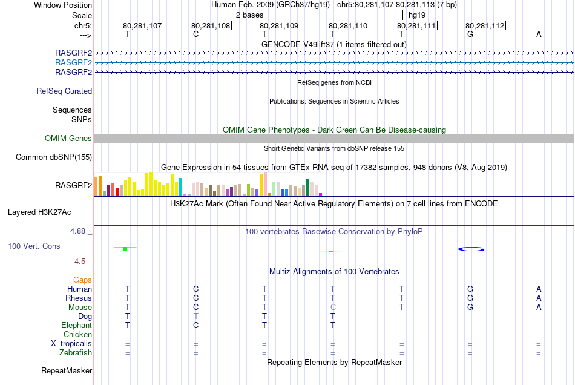Click coordinate label 80,281,107 in ruler

click(142, 25)
